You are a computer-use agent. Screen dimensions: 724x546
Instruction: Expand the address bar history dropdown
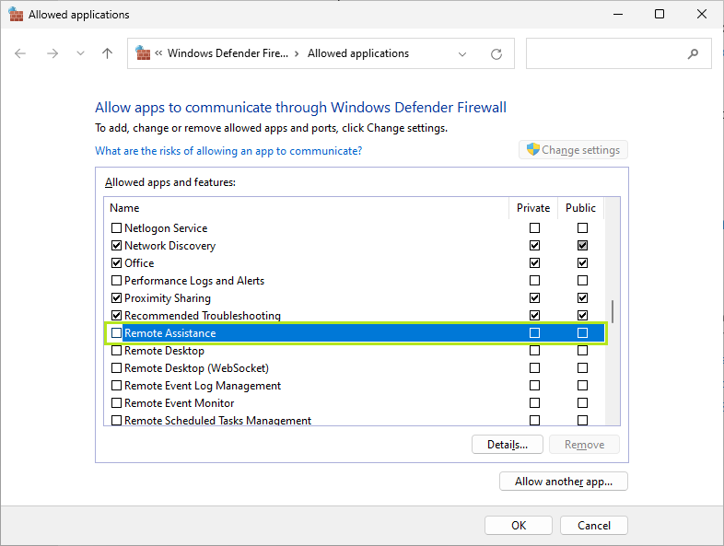[x=462, y=54]
